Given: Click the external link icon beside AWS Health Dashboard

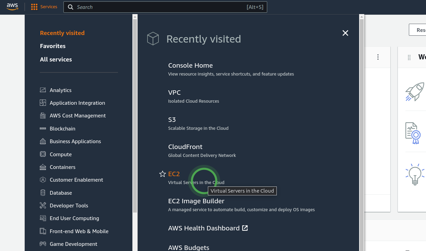Looking at the screenshot, I should [x=245, y=228].
